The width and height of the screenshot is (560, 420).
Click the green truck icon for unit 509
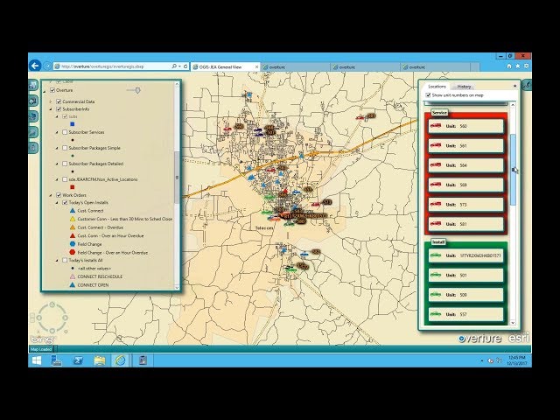pos(436,295)
